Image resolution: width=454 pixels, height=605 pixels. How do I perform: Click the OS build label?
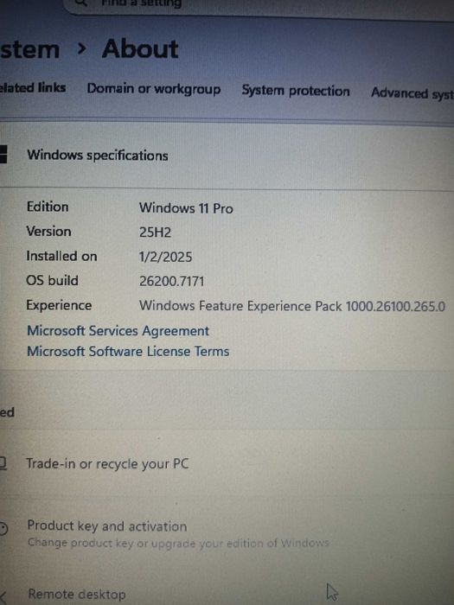[52, 281]
